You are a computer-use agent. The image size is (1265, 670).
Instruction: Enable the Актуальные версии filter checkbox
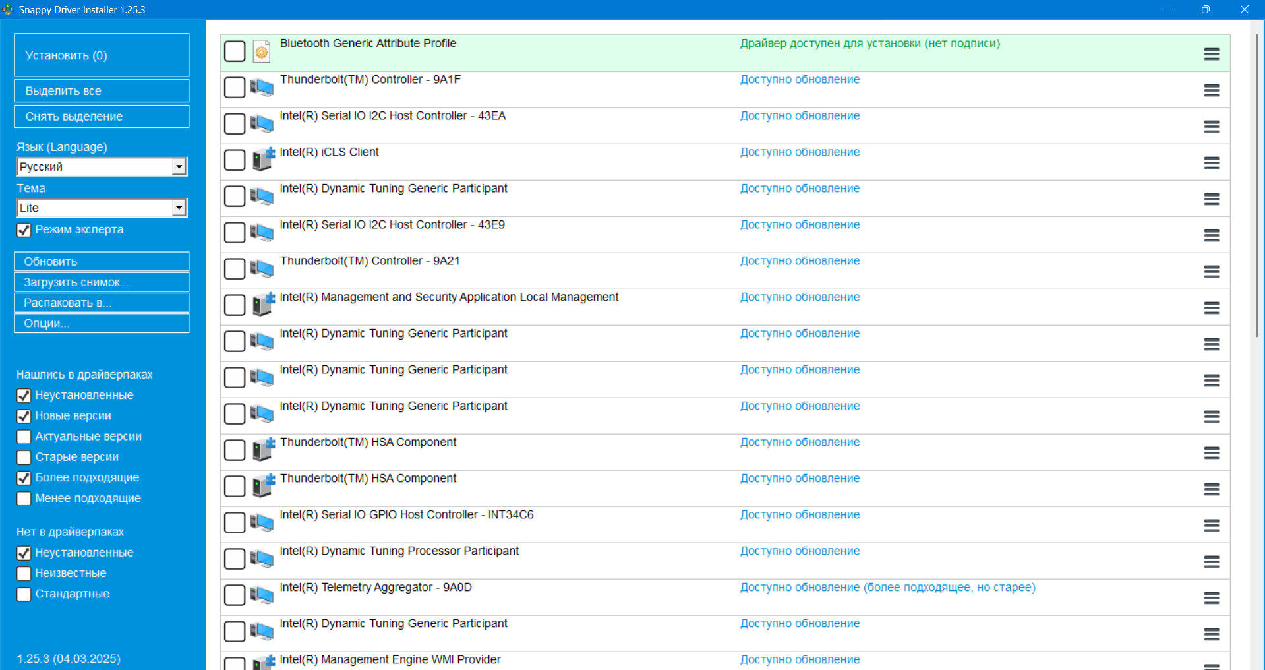tap(24, 437)
